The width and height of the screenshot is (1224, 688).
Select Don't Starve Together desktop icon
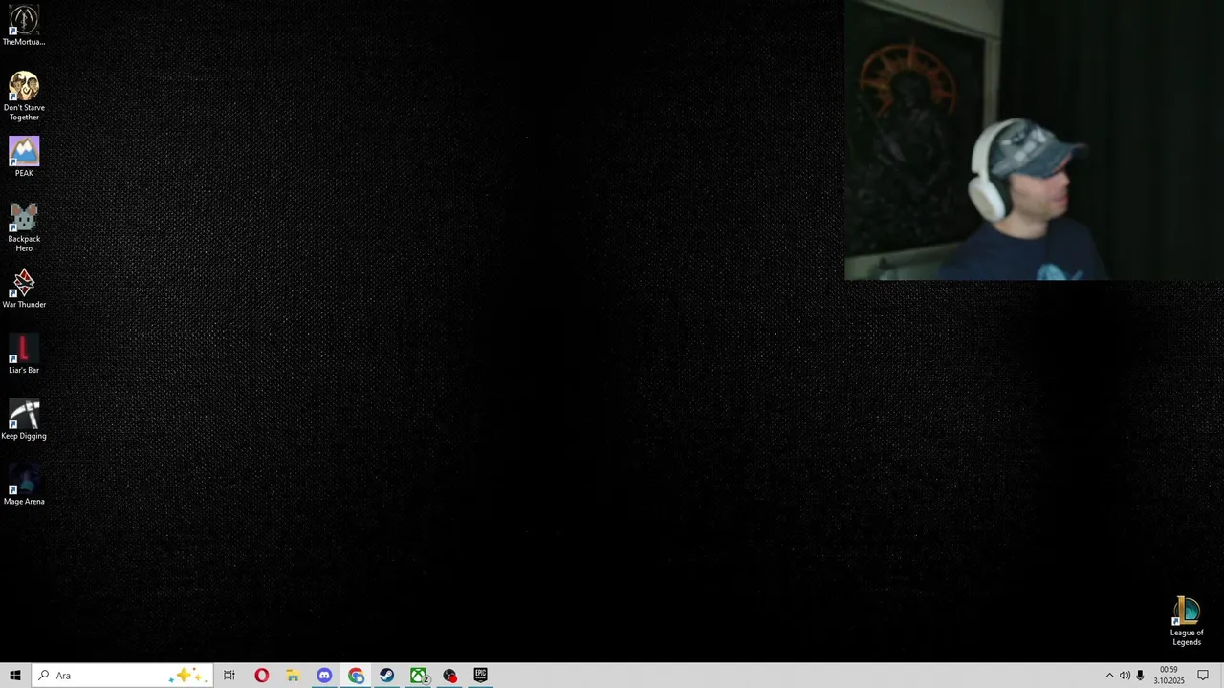click(x=24, y=96)
